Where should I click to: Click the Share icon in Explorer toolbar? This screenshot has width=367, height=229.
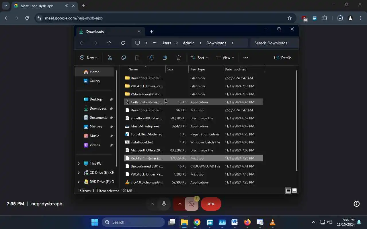[165, 58]
